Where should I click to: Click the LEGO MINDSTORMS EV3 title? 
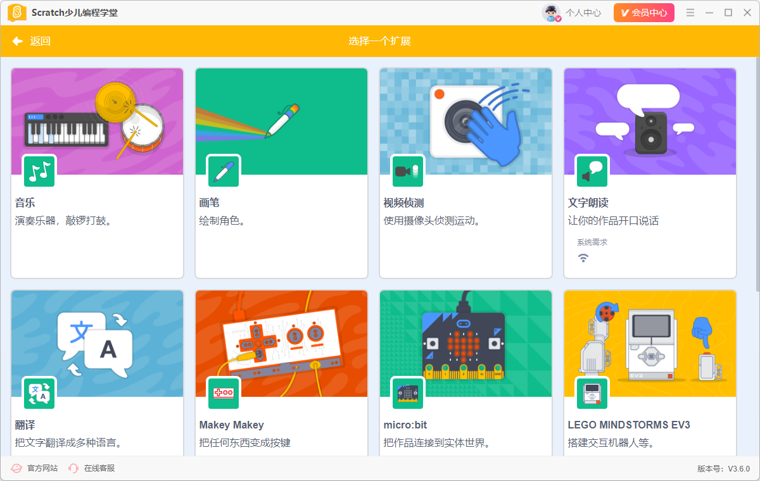629,425
